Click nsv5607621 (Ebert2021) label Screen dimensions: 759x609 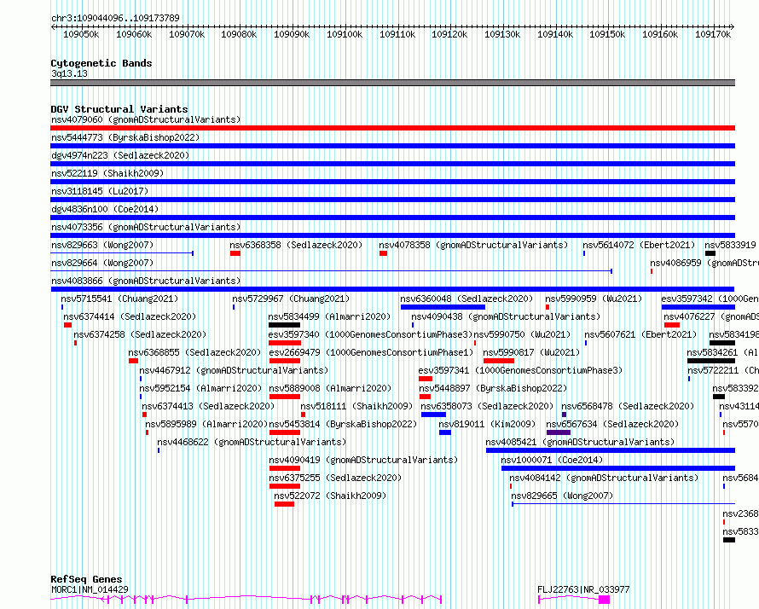click(x=640, y=334)
